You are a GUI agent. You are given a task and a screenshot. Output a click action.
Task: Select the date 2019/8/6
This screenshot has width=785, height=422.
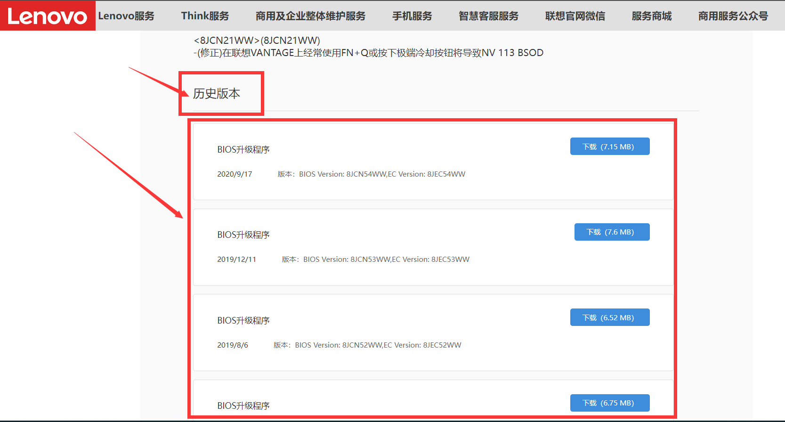pyautogui.click(x=233, y=345)
